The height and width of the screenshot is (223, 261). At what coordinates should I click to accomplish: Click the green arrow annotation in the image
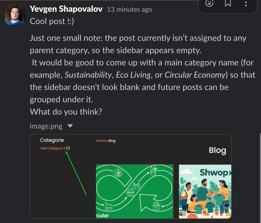[76, 173]
